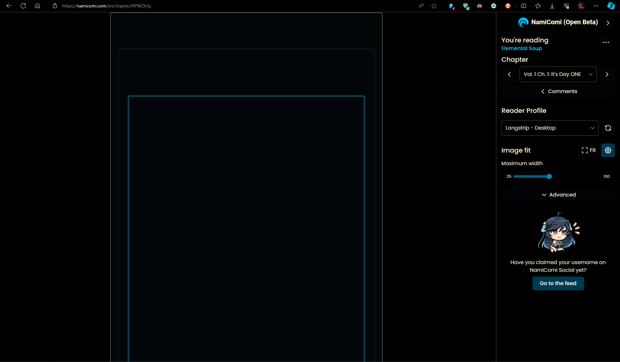
Task: Click the Go to the feed button
Action: pos(558,283)
